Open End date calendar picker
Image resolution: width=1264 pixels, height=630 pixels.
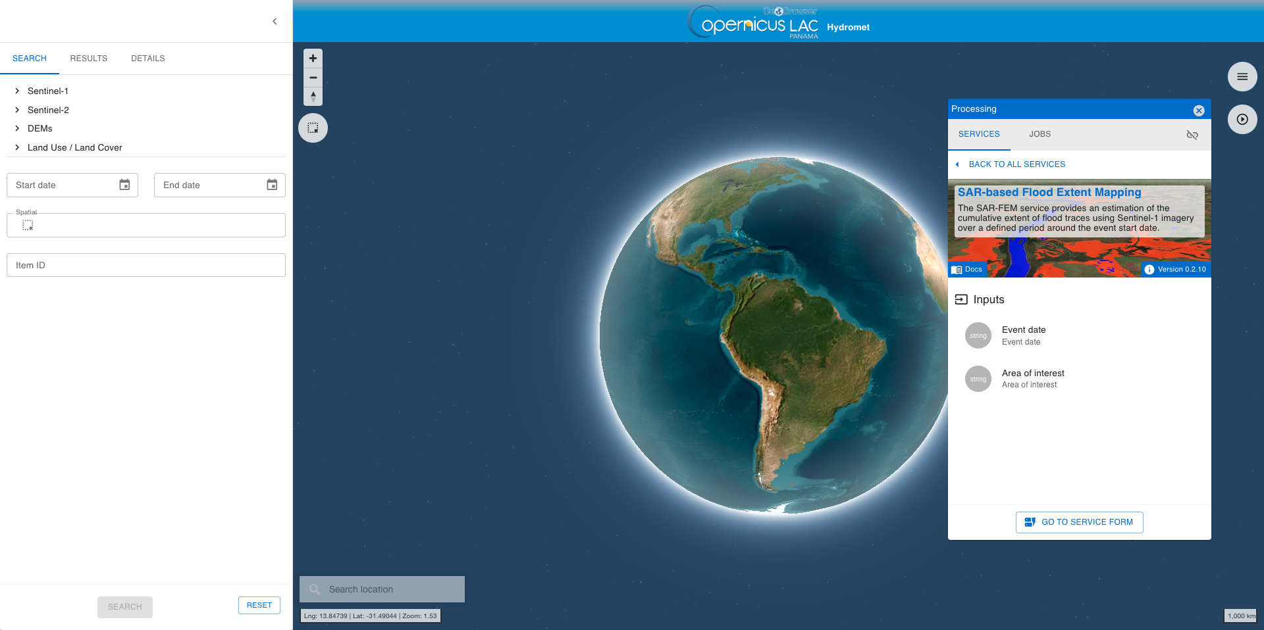point(272,185)
